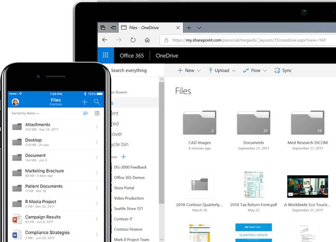Tap the phone list view icon
The height and width of the screenshot is (242, 336).
(86, 113)
